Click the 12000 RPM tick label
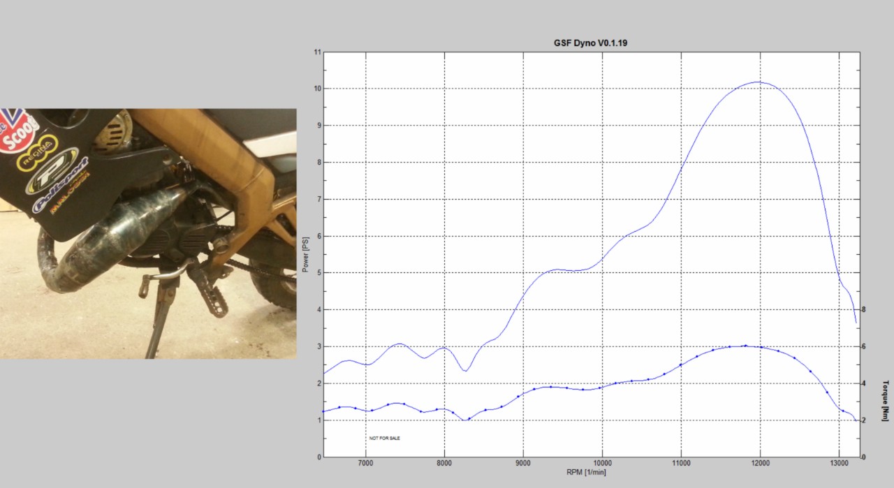This screenshot has height=488, width=894. point(760,463)
